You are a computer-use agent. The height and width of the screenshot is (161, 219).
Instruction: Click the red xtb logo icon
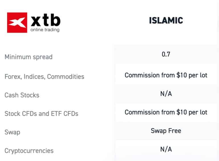(17, 23)
